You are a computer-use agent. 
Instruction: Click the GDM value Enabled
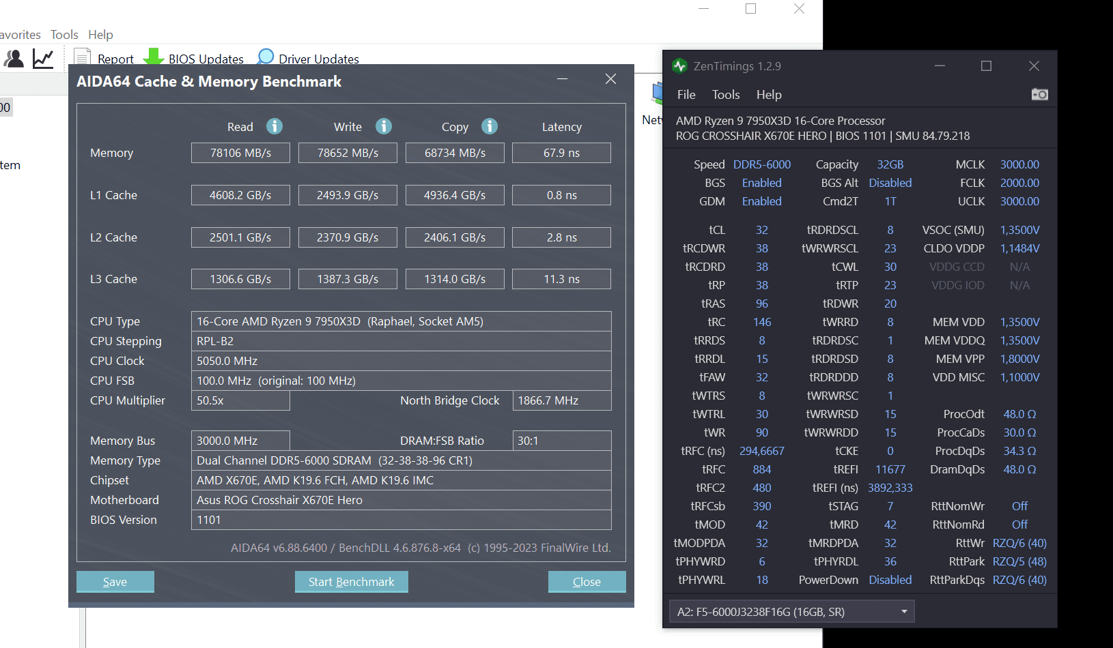tap(762, 201)
